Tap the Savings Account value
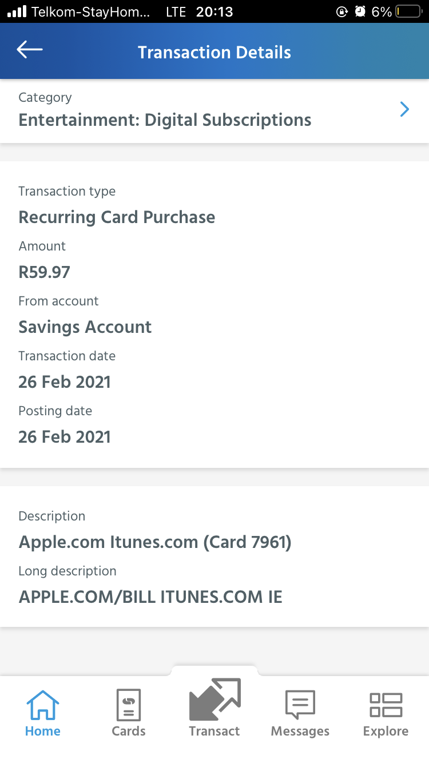The image size is (429, 763). [x=85, y=327]
